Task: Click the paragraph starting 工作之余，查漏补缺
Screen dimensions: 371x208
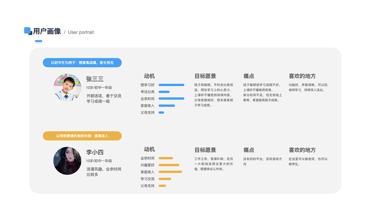Action: tap(214, 164)
